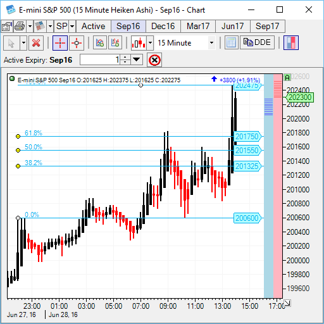Open the chart type dropdown arrow
324x324 pixels.
click(150, 43)
